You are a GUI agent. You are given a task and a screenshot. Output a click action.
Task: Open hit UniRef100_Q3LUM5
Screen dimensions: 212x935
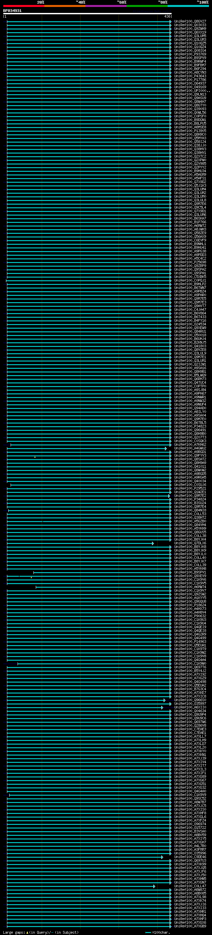click(x=190, y=36)
